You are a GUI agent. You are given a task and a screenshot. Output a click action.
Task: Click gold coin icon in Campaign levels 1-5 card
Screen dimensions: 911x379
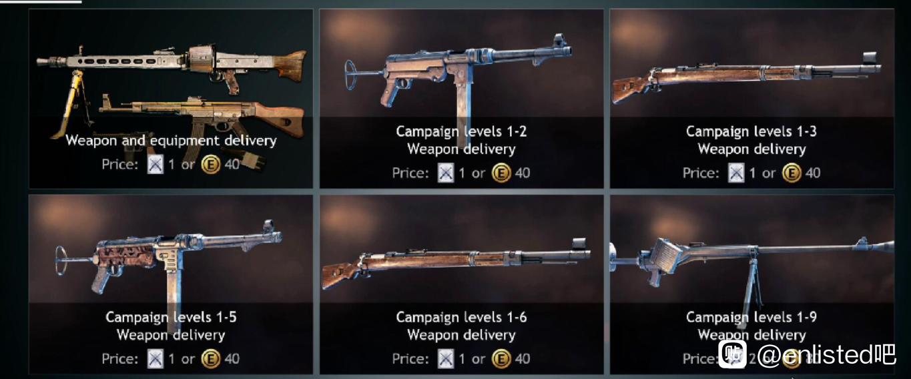pos(211,359)
